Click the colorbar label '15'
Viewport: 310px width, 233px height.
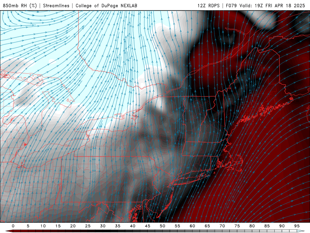[58, 226]
